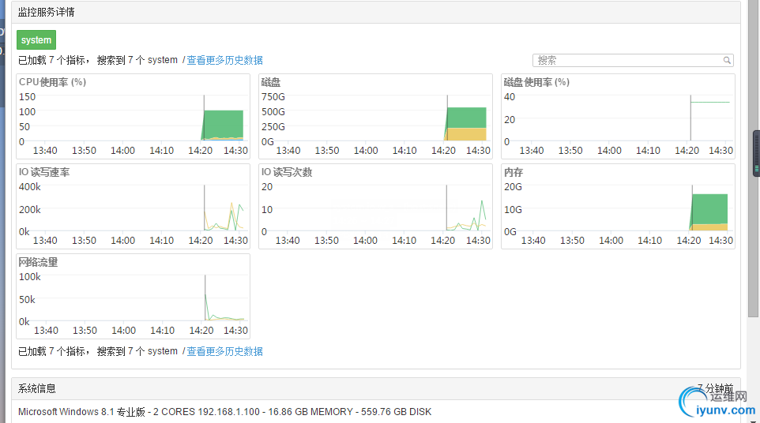This screenshot has width=760, height=423.
Task: Open the lower 查看更多历史数据 link
Action: [225, 351]
